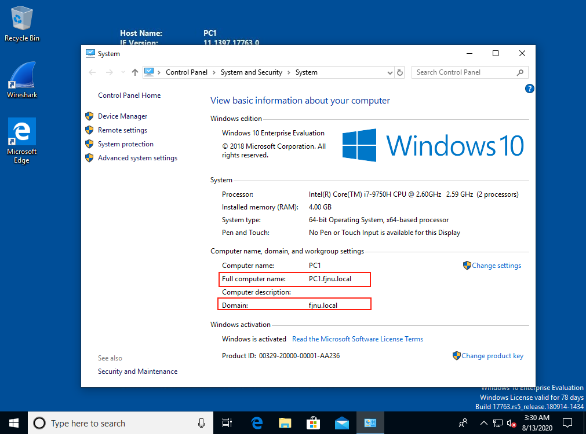Click the back navigation arrow
Screen dimensions: 586x434
click(x=92, y=72)
